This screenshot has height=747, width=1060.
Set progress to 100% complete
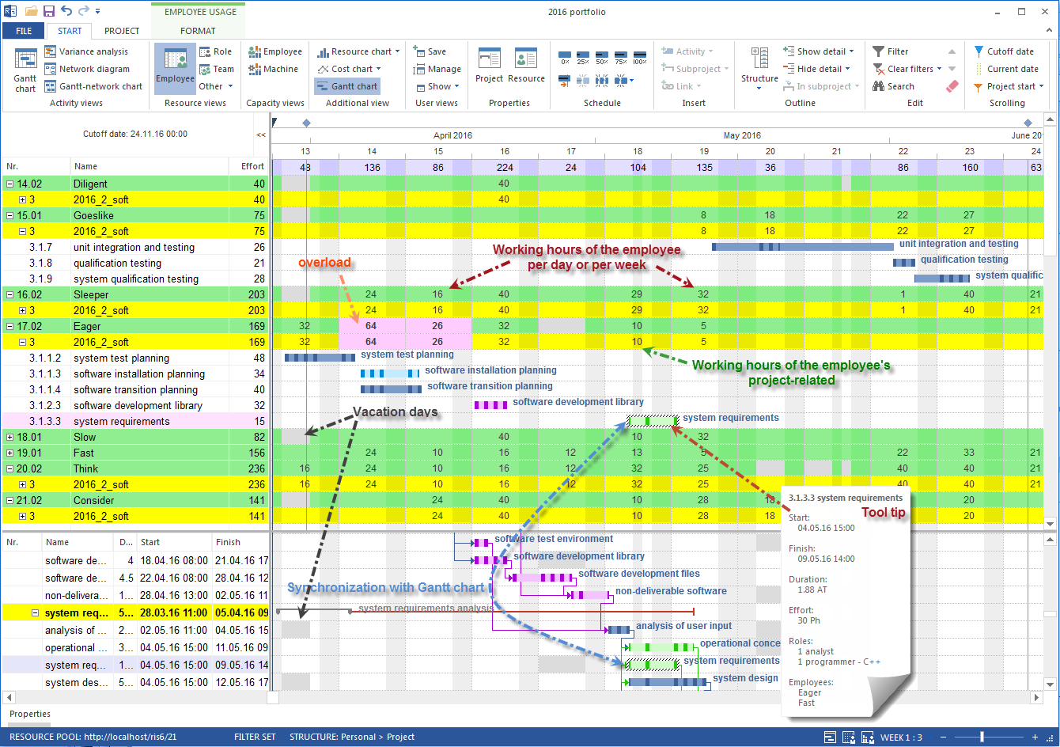(x=640, y=58)
